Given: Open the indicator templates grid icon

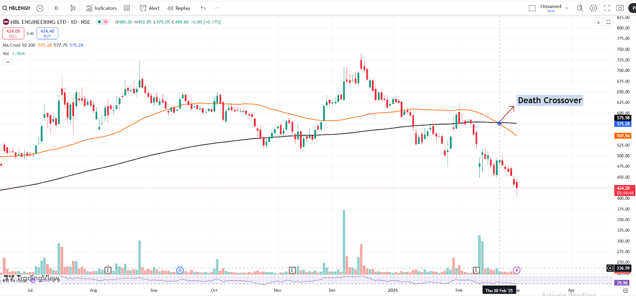Looking at the screenshot, I should coord(127,8).
